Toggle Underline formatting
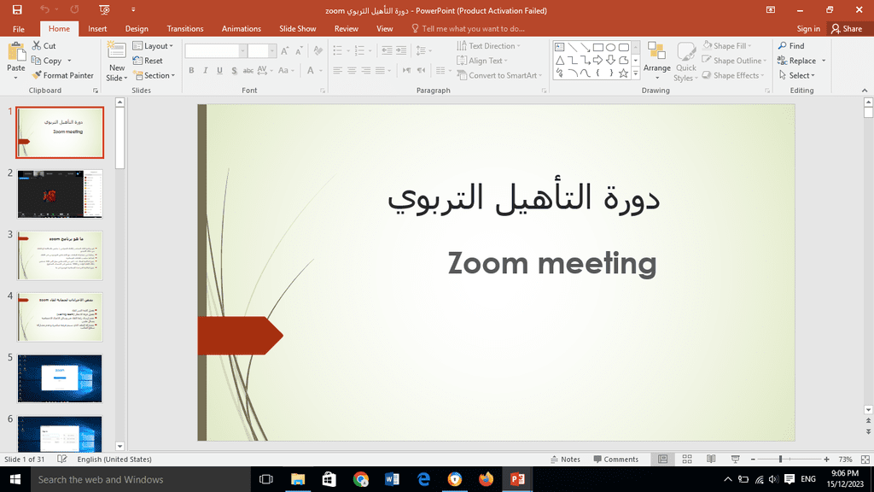 pyautogui.click(x=219, y=70)
